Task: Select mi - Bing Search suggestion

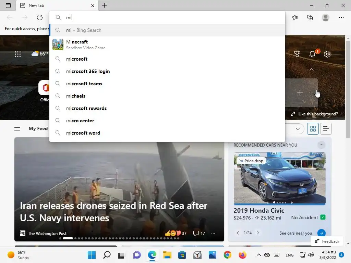Action: point(167,30)
